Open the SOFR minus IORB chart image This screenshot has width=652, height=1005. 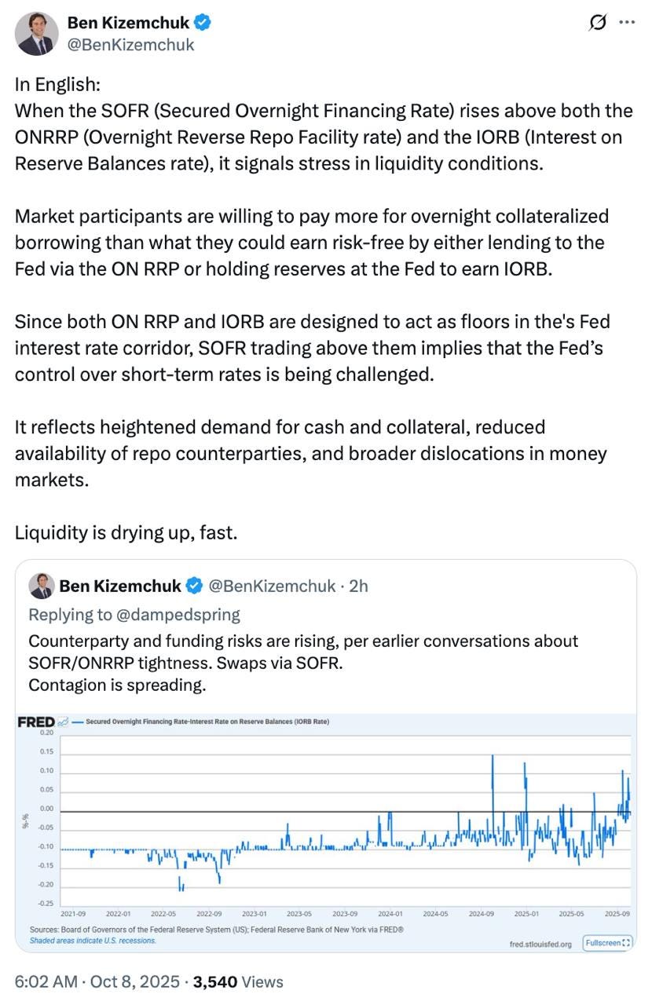click(326, 824)
